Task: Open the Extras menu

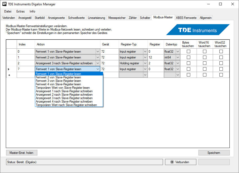Action: pos(21,11)
